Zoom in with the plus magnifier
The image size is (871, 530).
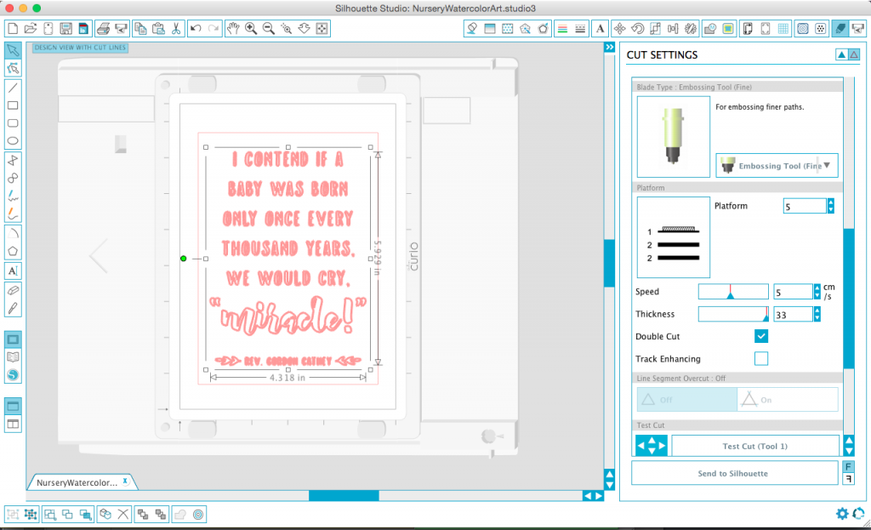click(x=251, y=28)
